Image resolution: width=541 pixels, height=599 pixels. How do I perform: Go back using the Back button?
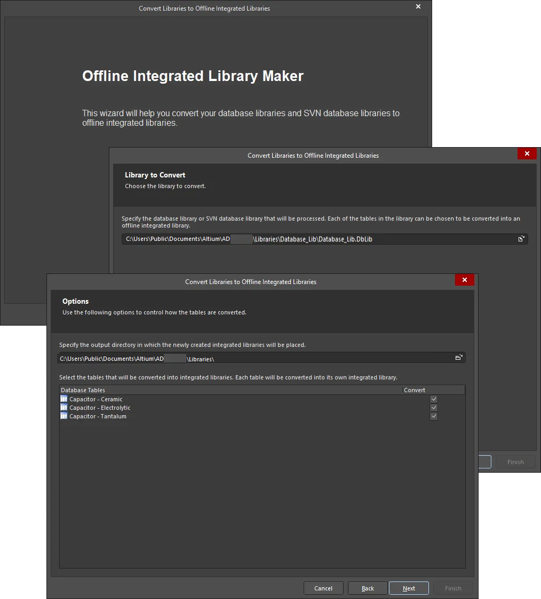[x=368, y=588]
